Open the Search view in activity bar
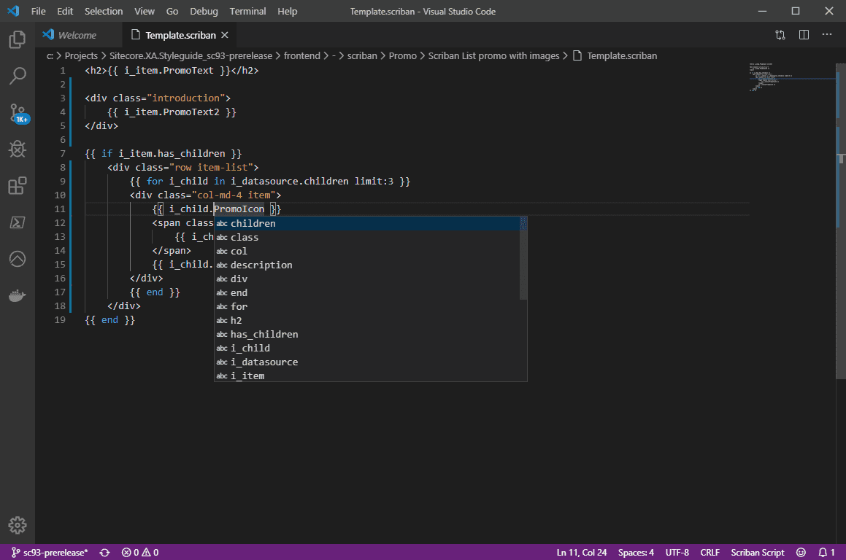Image resolution: width=846 pixels, height=560 pixels. pyautogui.click(x=18, y=76)
